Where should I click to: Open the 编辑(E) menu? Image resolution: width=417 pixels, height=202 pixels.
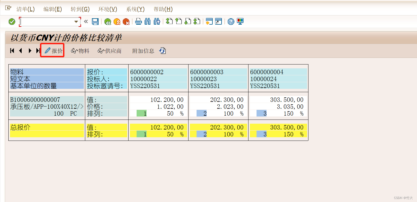[x=53, y=9]
